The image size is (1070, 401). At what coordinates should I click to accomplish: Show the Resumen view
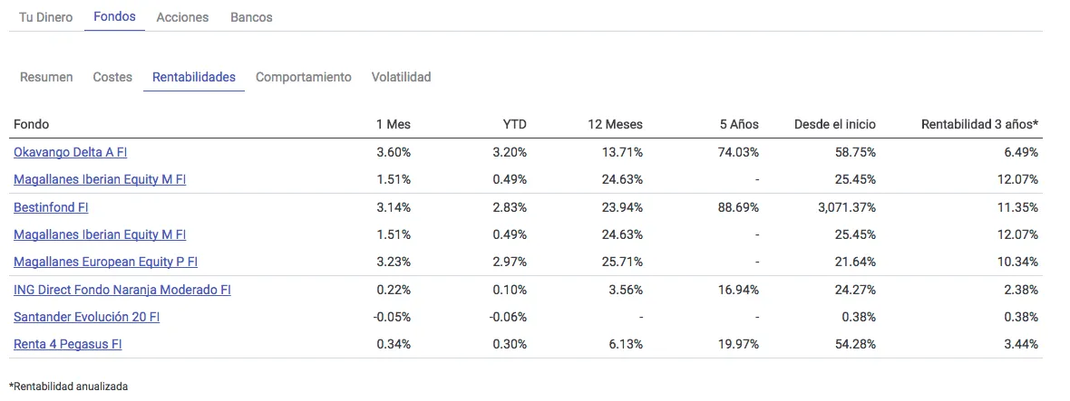pyautogui.click(x=46, y=77)
